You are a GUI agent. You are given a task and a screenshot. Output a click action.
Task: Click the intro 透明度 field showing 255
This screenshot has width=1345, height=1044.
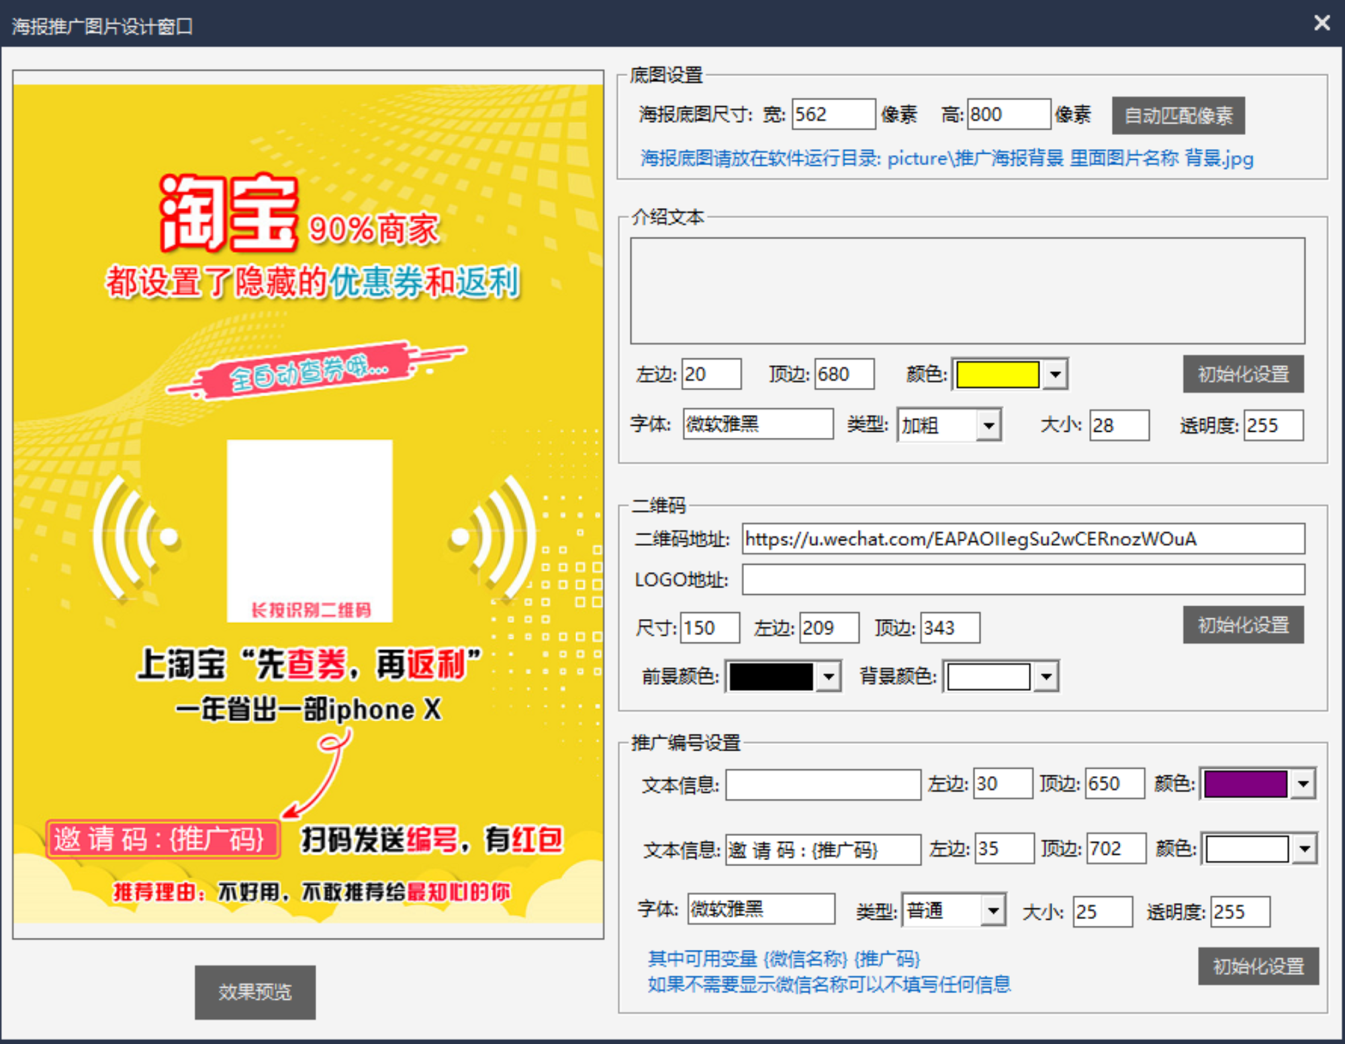click(x=1273, y=425)
